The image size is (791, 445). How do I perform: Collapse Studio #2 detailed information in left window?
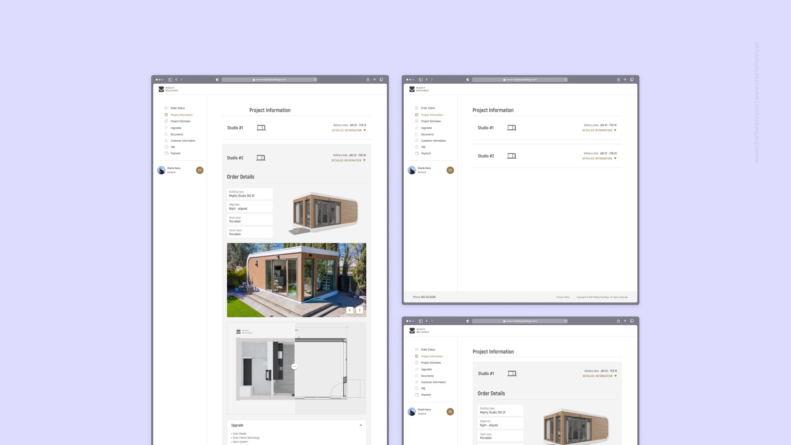pos(349,160)
